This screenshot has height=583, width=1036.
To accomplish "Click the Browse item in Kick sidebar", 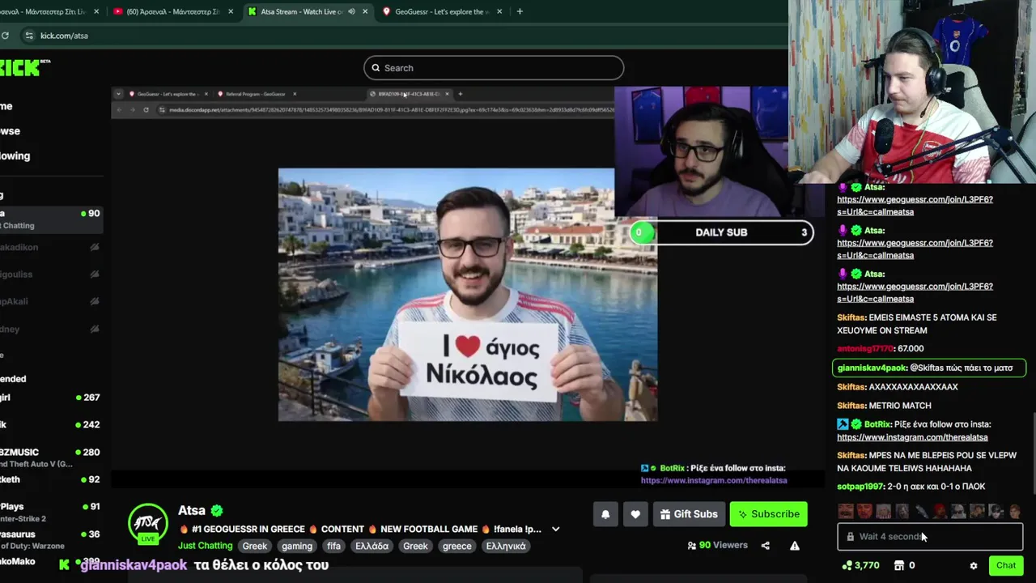I will (10, 131).
